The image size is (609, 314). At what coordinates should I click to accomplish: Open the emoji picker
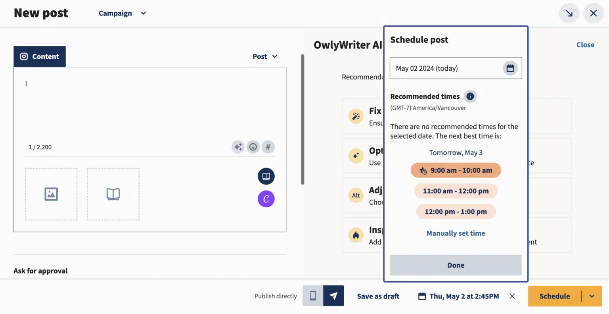tap(253, 147)
